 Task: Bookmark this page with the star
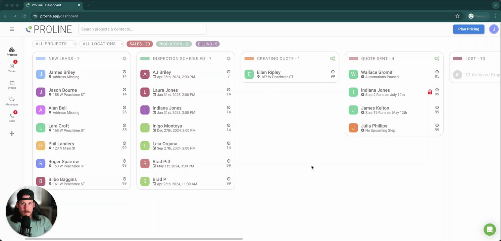(x=457, y=16)
